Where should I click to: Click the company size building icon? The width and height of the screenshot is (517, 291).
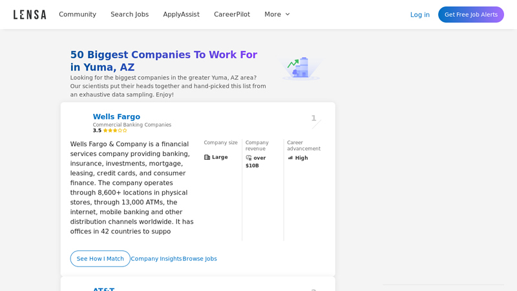(x=207, y=157)
